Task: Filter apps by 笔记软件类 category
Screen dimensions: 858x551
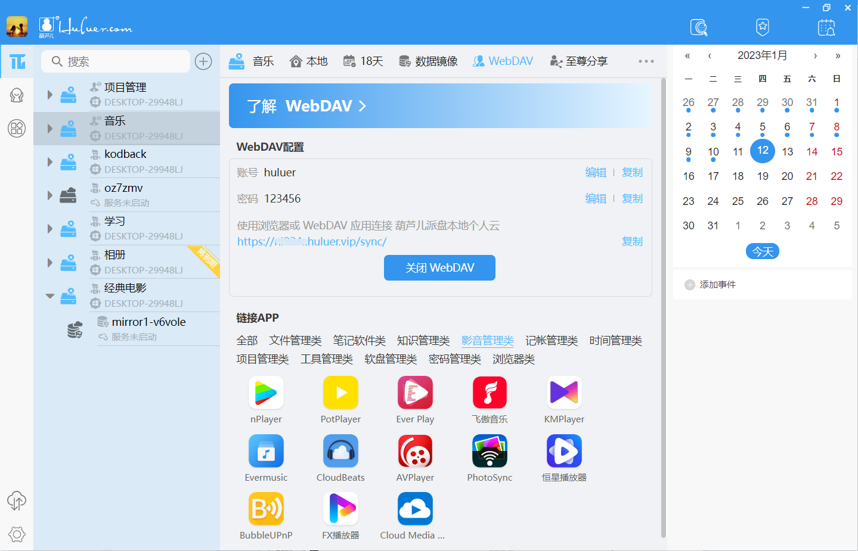Action: 360,341
